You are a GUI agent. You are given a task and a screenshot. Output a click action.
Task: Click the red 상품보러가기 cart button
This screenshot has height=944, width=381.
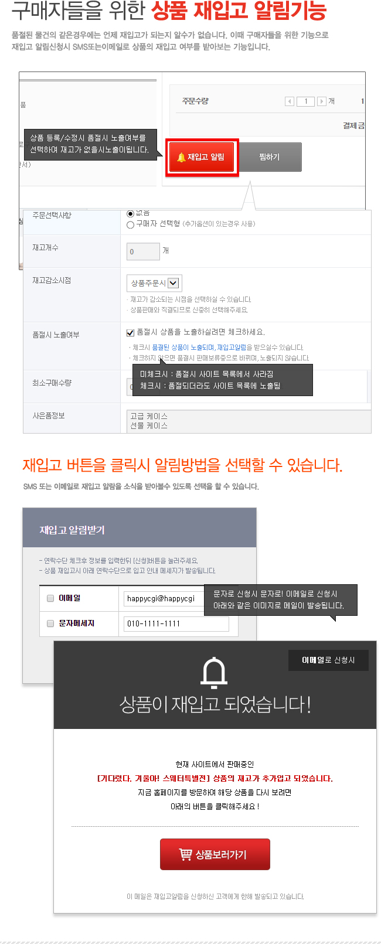215,854
